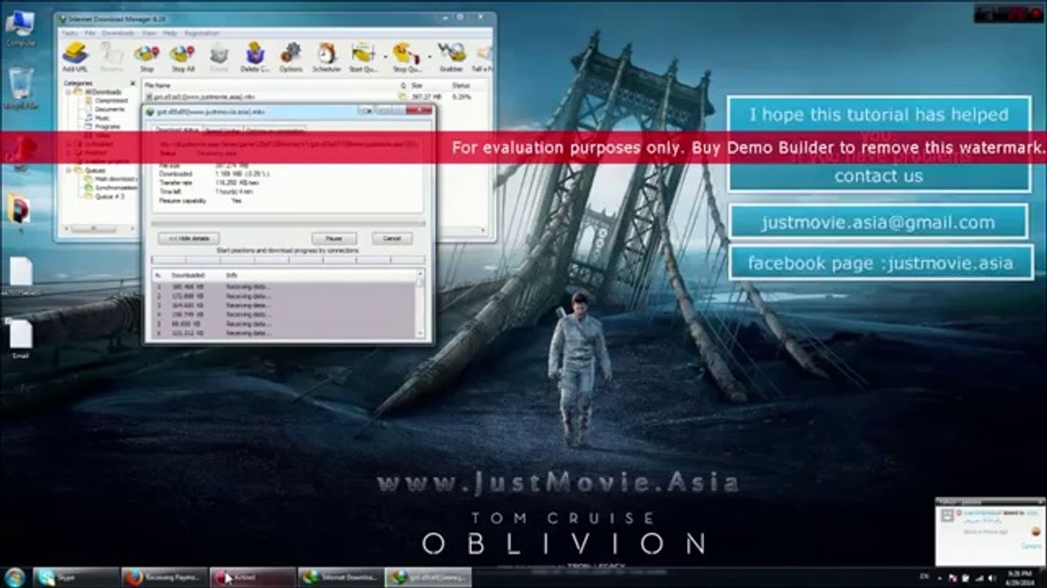The image size is (1047, 588).
Task: Click the connections progress segment bar
Action: 288,261
